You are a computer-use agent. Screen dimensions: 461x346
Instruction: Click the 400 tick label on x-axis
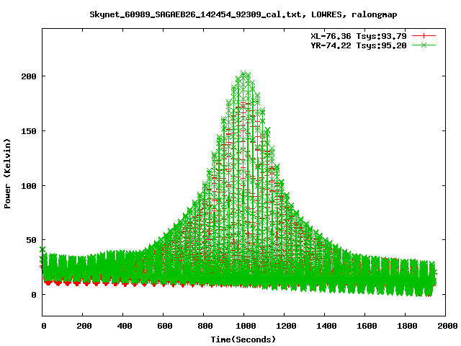pos(123,327)
